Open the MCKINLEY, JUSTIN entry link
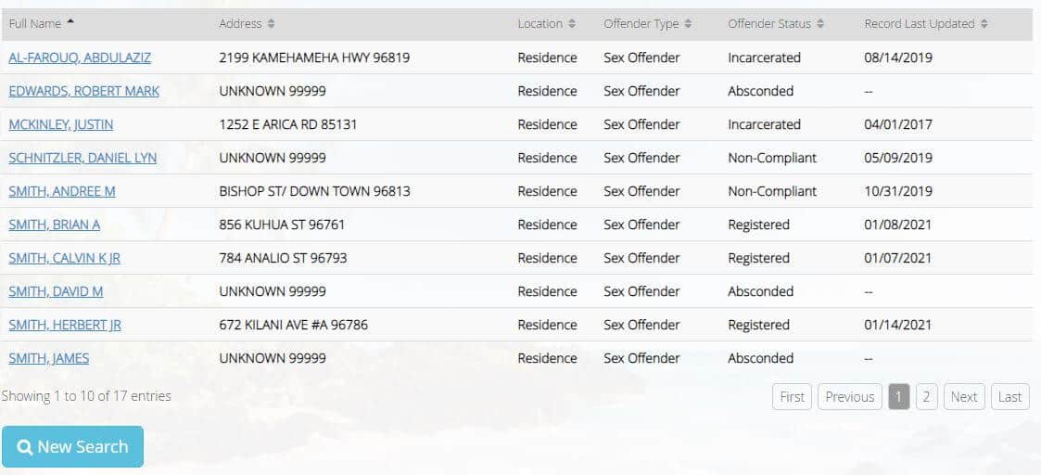Screen dimensions: 1041x475 point(61,124)
